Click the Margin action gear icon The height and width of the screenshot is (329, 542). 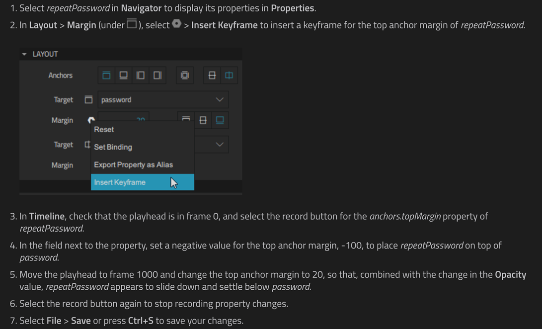point(91,120)
